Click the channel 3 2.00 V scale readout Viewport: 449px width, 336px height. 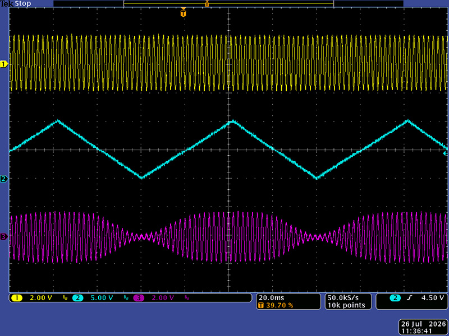(x=163, y=298)
